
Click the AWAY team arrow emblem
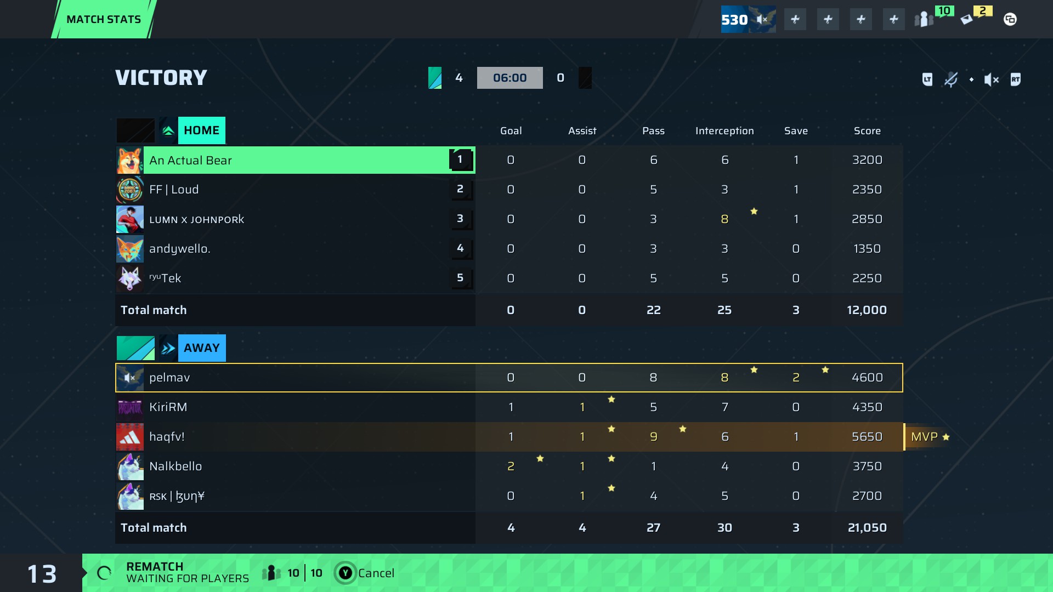point(168,348)
